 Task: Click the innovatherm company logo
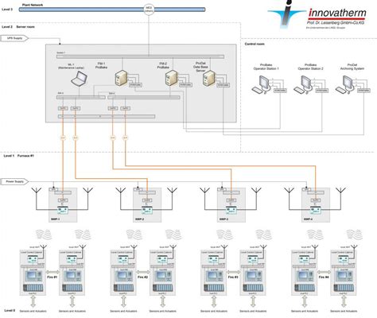pos(317,14)
